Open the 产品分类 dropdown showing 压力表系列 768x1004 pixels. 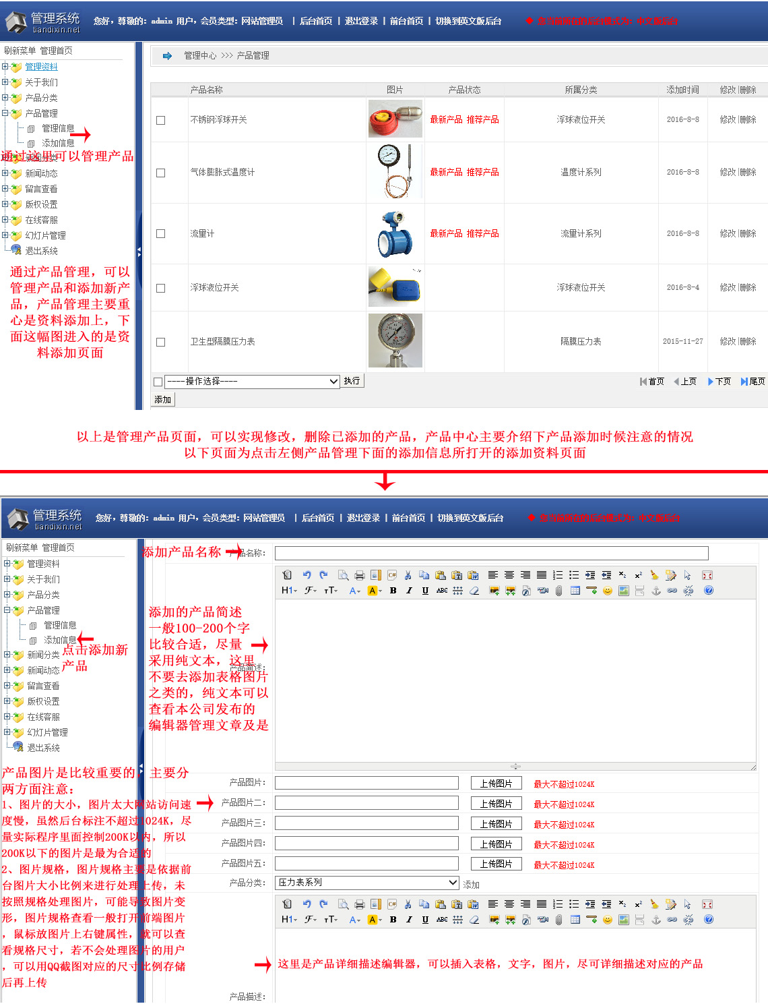pos(367,883)
